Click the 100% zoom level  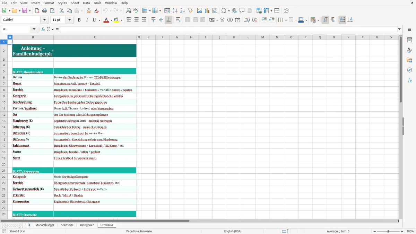click(410, 231)
